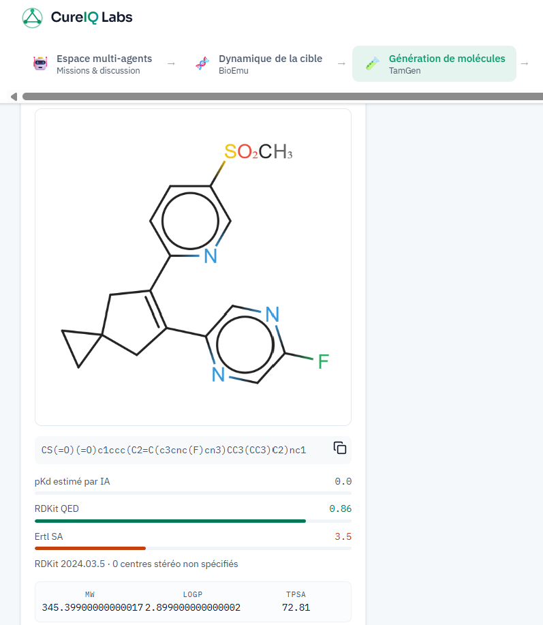
Task: Click the horizontal scrollbar thumb
Action: (283, 97)
